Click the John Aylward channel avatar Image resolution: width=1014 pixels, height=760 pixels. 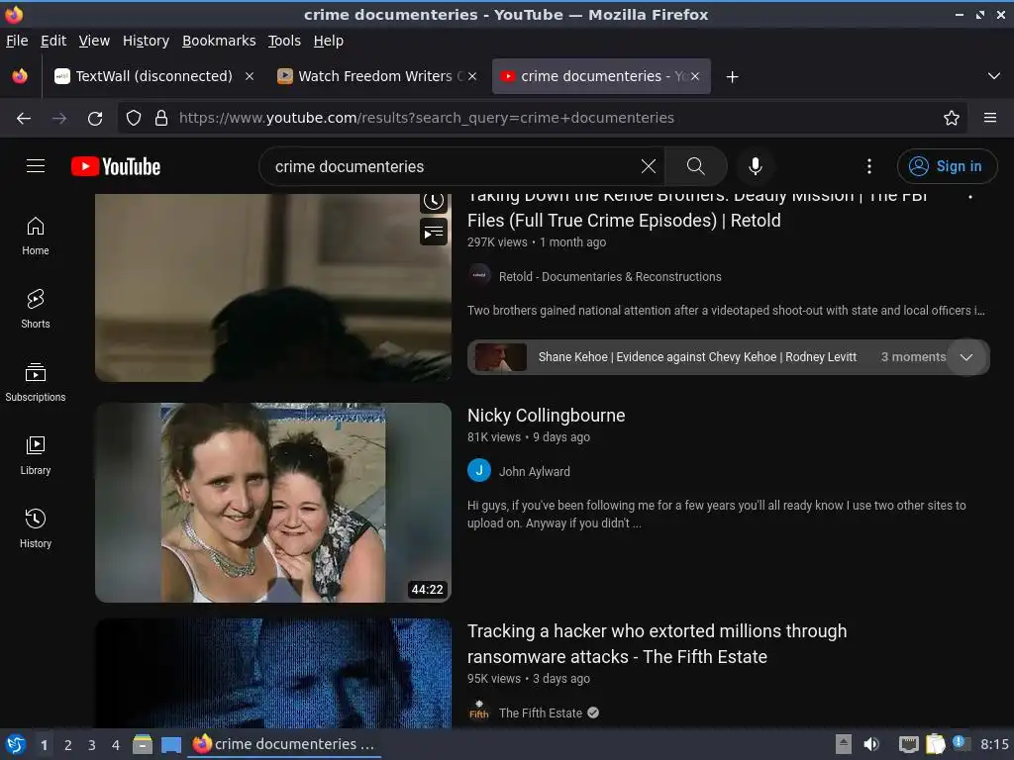click(x=479, y=470)
